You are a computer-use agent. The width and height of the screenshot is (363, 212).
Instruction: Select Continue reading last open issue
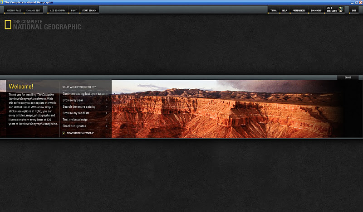point(84,93)
